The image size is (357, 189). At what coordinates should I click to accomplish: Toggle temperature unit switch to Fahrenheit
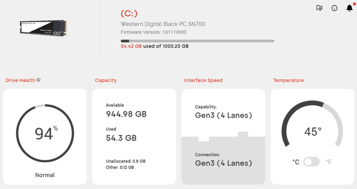tap(311, 162)
